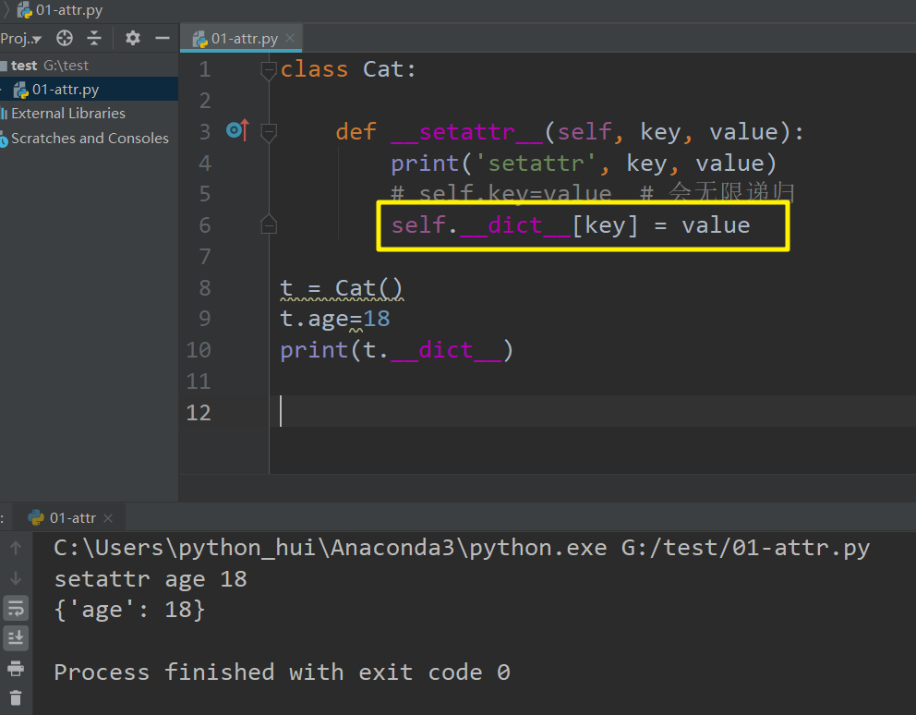Image resolution: width=916 pixels, height=715 pixels.
Task: Select the 01-attr run tab
Action: tap(72, 518)
